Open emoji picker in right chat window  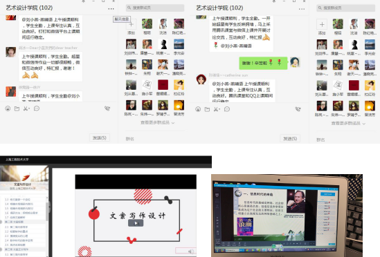tap(198, 109)
